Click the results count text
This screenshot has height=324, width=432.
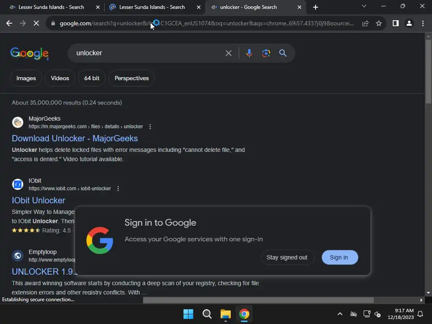(x=67, y=103)
